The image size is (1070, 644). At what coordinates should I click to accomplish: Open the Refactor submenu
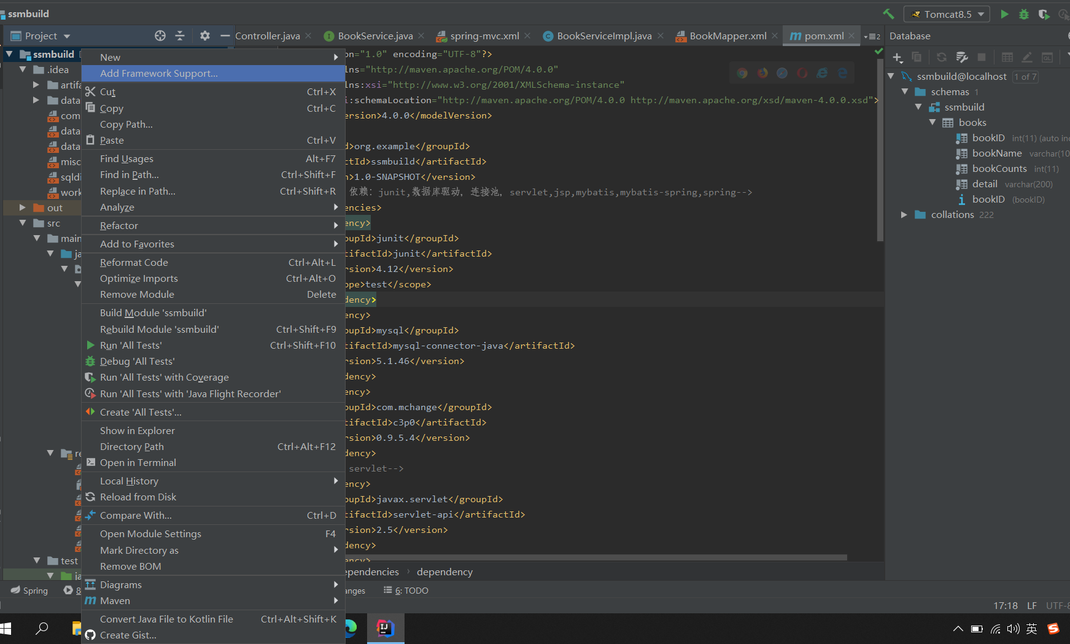tap(214, 225)
